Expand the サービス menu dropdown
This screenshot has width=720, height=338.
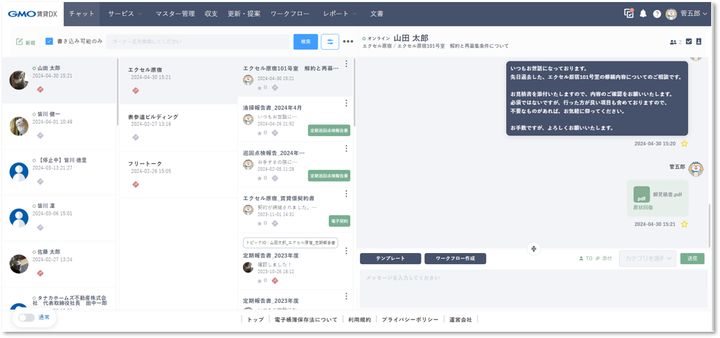[125, 14]
